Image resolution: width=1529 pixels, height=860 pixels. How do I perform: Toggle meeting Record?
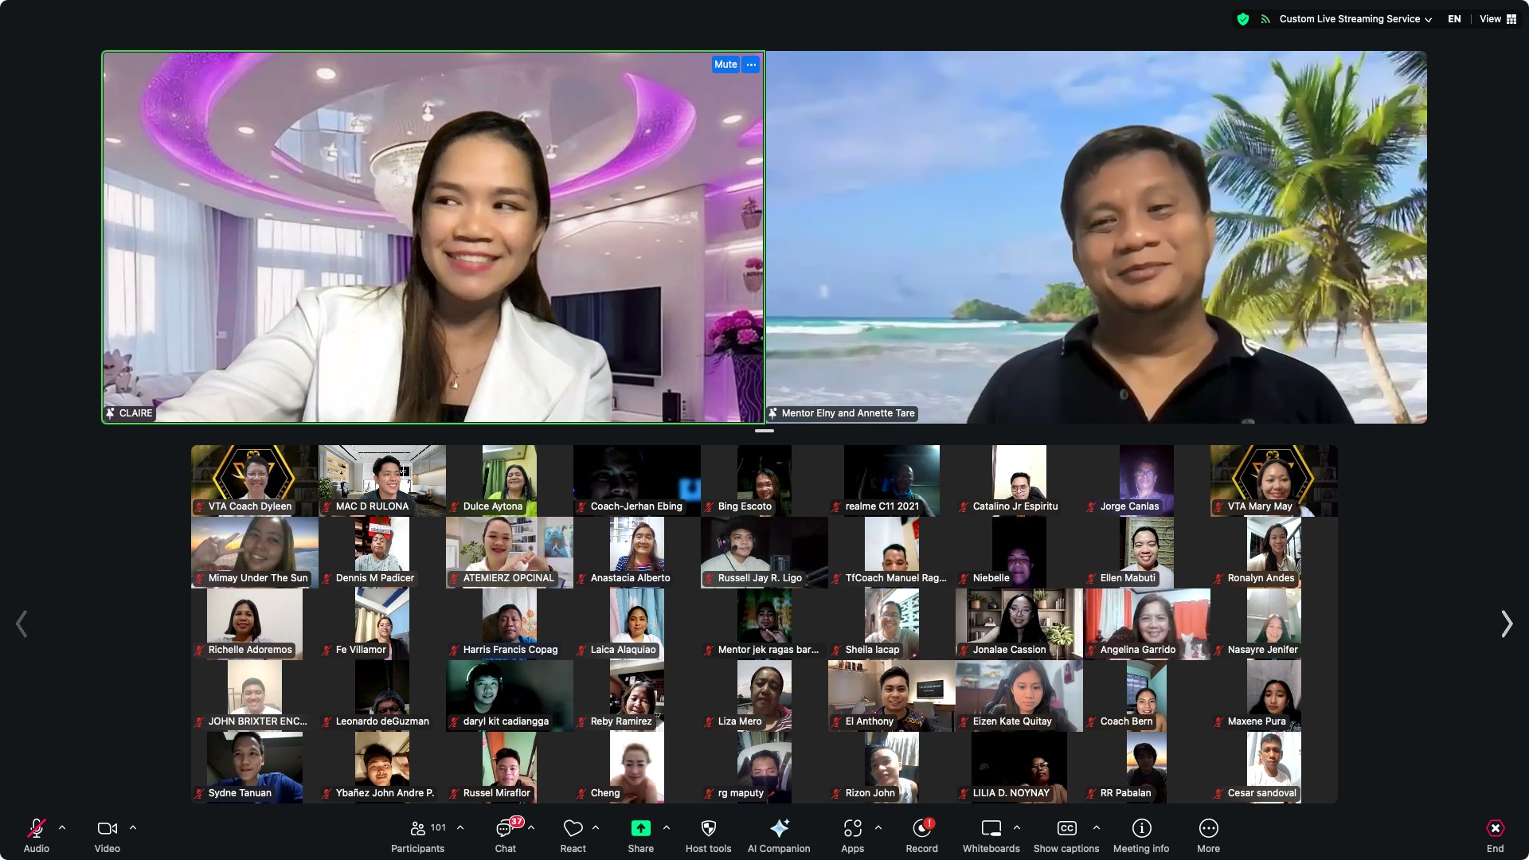click(921, 835)
